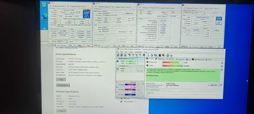Open the SPD tab in the Memory CPU-Z window
Viewport: 254px width, 114px height.
[157, 8]
